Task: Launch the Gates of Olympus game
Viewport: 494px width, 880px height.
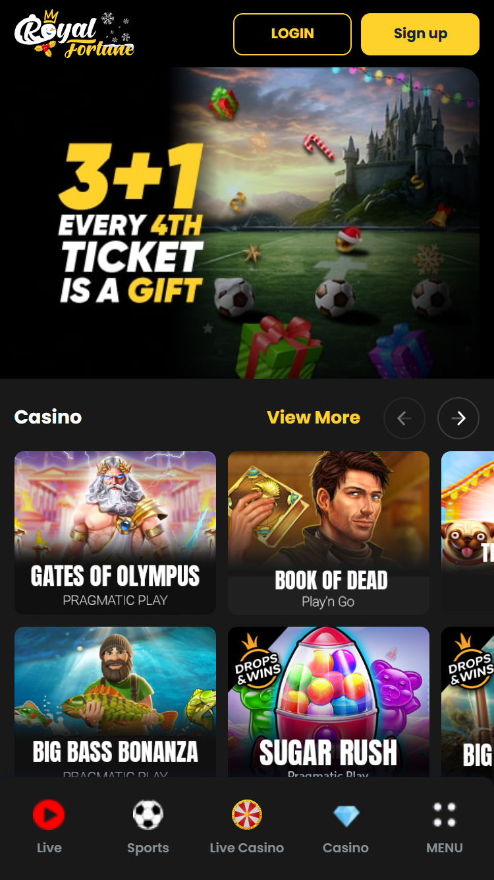Action: 115,532
